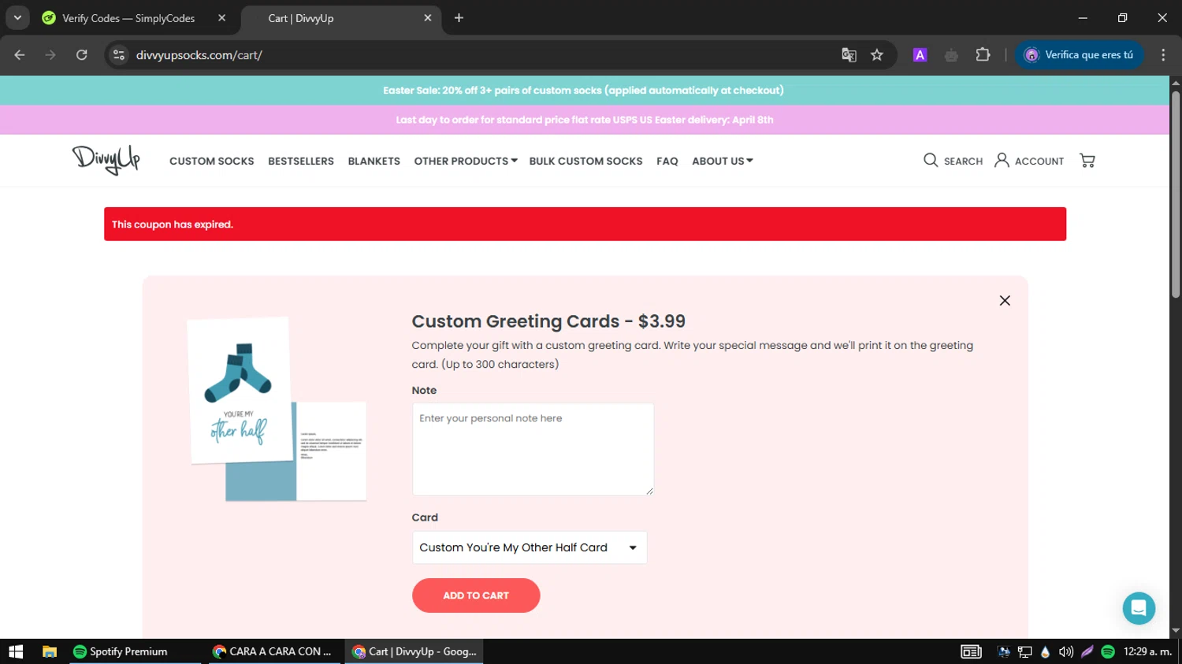Open the purple A extension

tap(920, 55)
